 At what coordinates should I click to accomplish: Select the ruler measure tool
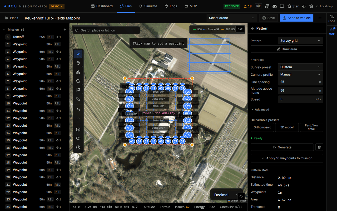tap(78, 99)
